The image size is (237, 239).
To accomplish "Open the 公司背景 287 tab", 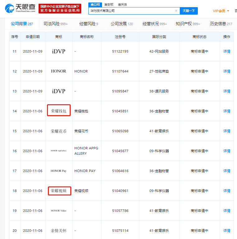I will pyautogui.click(x=22, y=24).
